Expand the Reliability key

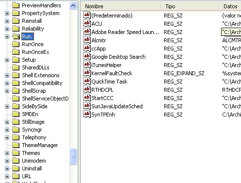click(7, 29)
